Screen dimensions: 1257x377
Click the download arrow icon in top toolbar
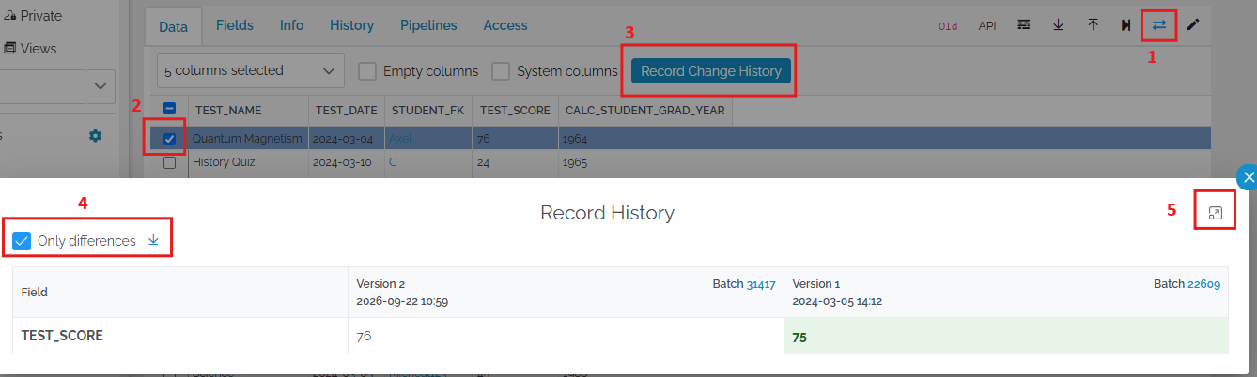click(x=1058, y=25)
